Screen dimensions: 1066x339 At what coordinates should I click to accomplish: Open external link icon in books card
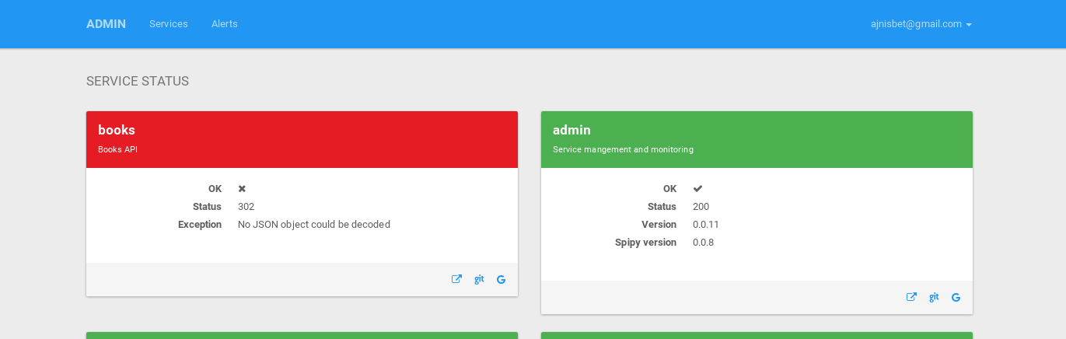point(456,279)
